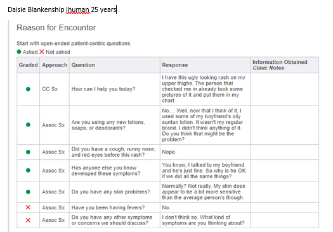Click green dot for cough, runny nose question
Screen dimensions: 333x232
28,152
